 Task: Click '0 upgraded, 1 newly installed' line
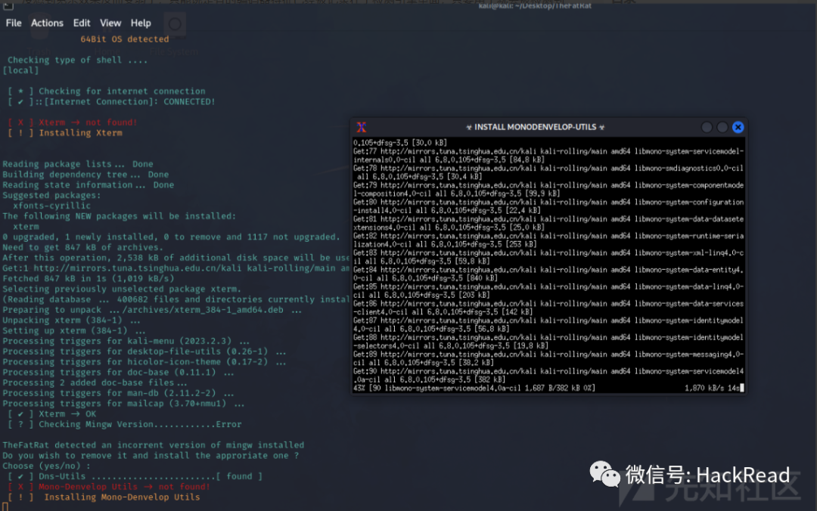(172, 237)
